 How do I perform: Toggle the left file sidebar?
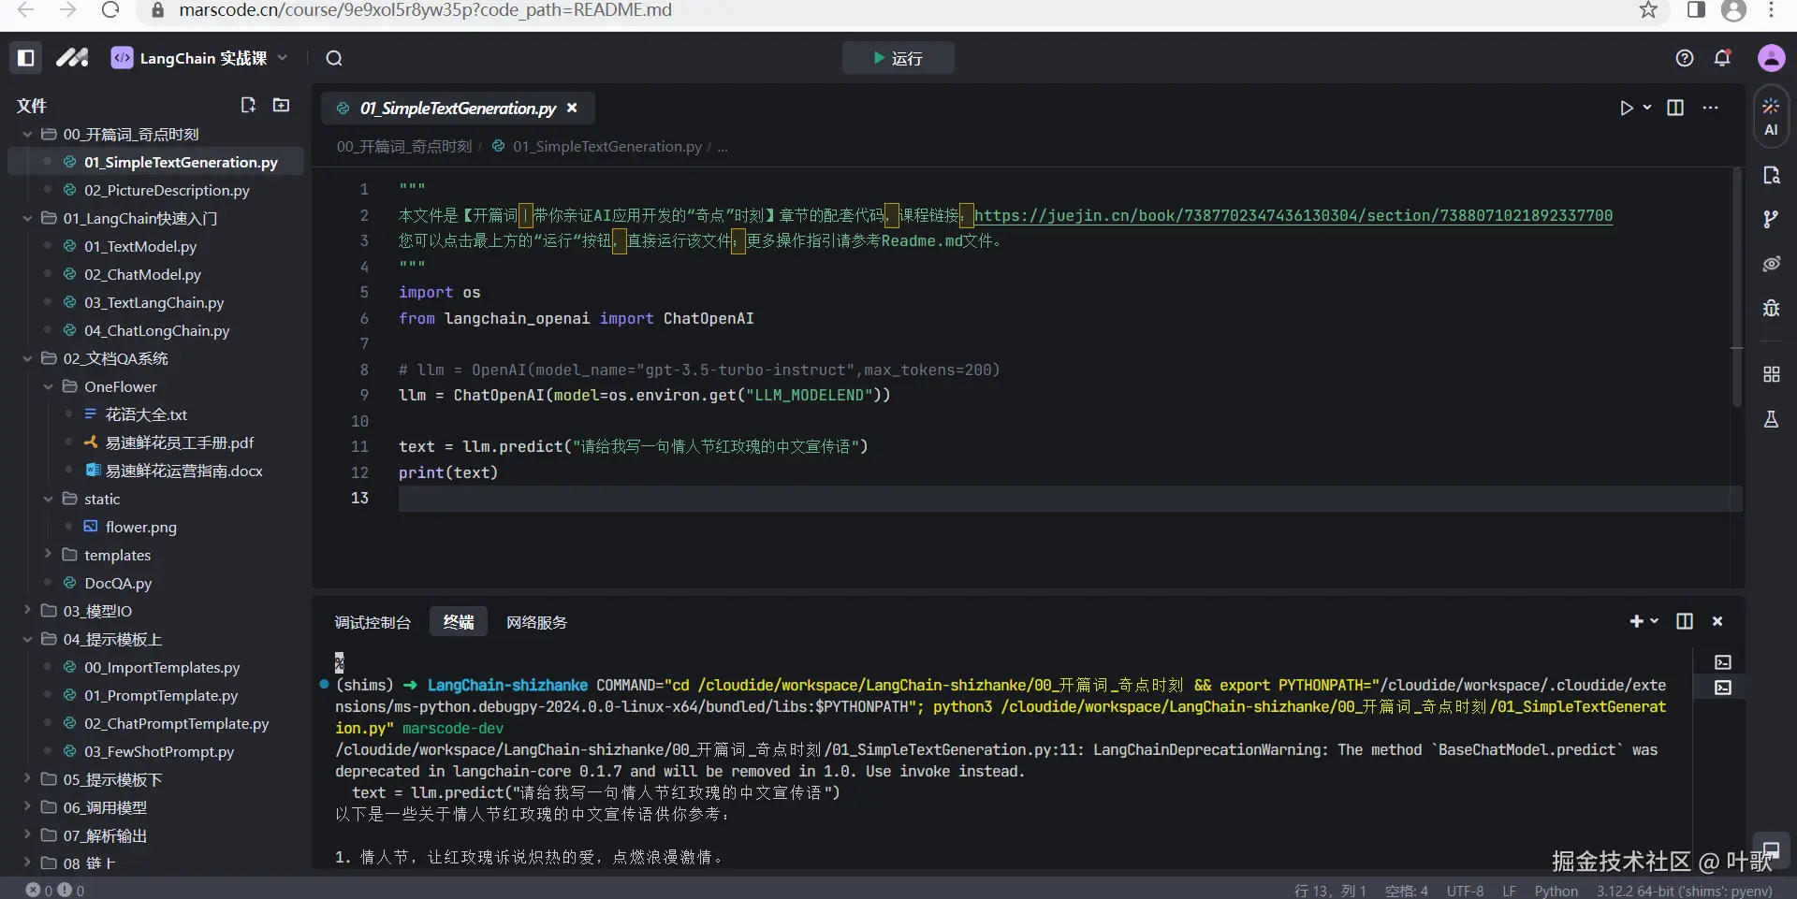point(26,58)
